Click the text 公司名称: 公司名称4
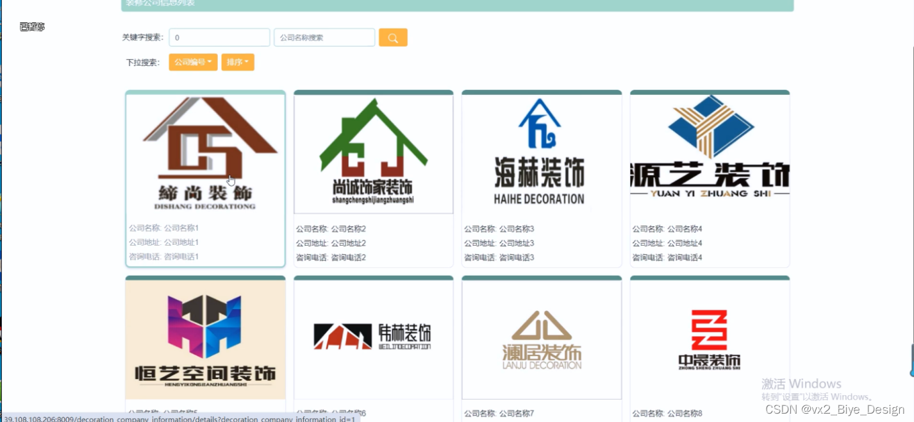914x422 pixels. pos(667,229)
